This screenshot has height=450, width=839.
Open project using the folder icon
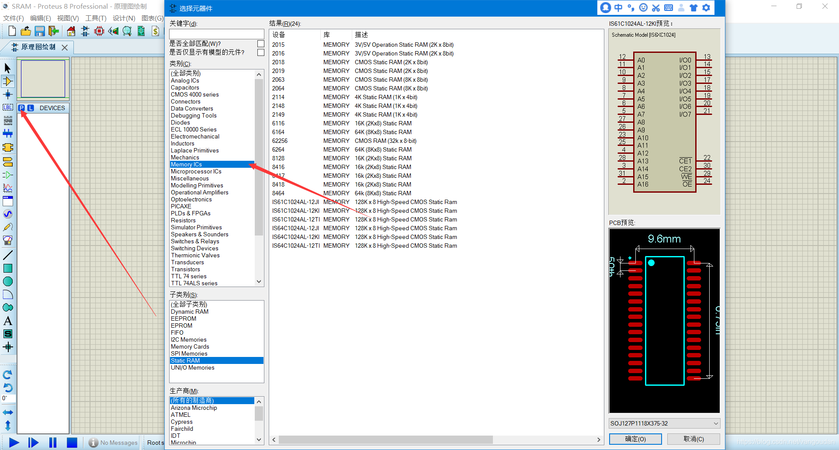(x=26, y=31)
